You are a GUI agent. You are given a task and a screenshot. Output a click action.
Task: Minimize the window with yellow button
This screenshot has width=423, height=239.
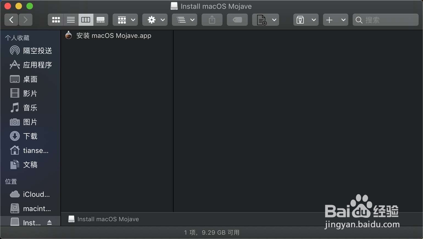(19, 6)
